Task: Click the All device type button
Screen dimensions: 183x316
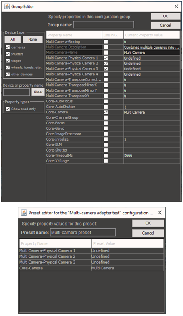Action: [13, 39]
